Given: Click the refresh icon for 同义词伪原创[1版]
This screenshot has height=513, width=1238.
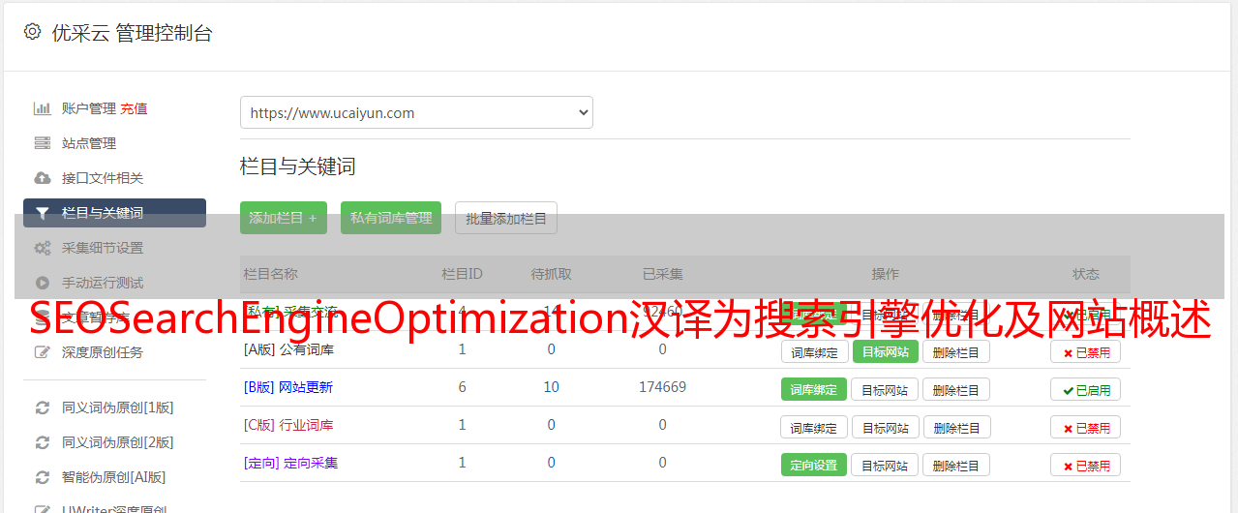Looking at the screenshot, I should (42, 407).
